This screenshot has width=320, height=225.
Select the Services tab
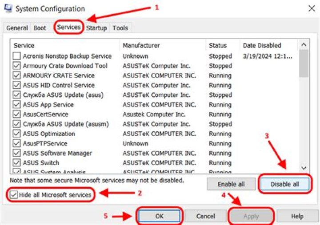point(69,27)
